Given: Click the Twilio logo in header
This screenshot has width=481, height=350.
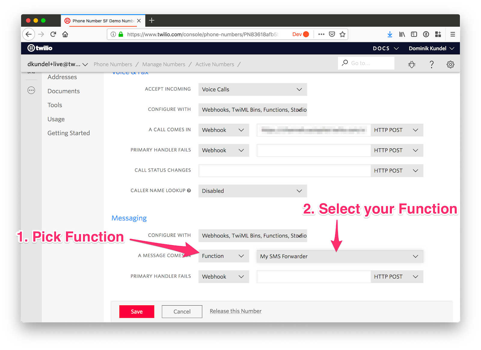Looking at the screenshot, I should click(x=40, y=48).
